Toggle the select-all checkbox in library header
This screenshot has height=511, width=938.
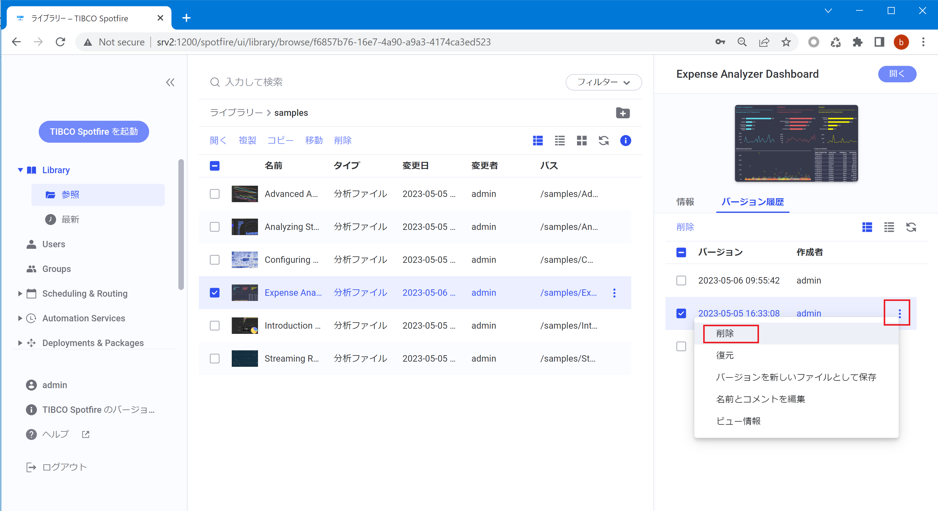click(x=215, y=166)
